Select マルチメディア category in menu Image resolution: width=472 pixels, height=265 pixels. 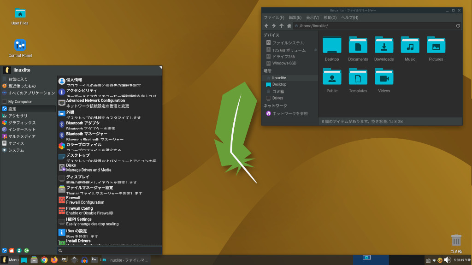point(28,136)
